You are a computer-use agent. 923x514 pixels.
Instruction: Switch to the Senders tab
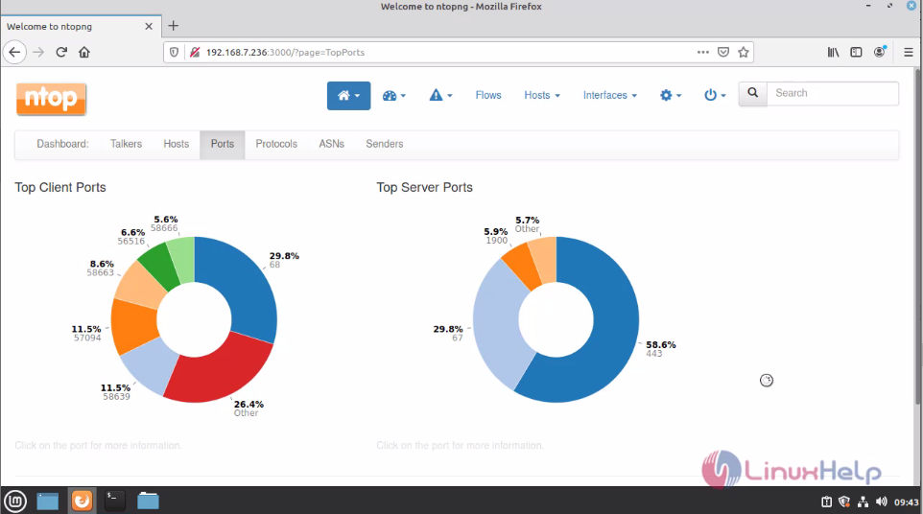tap(385, 144)
